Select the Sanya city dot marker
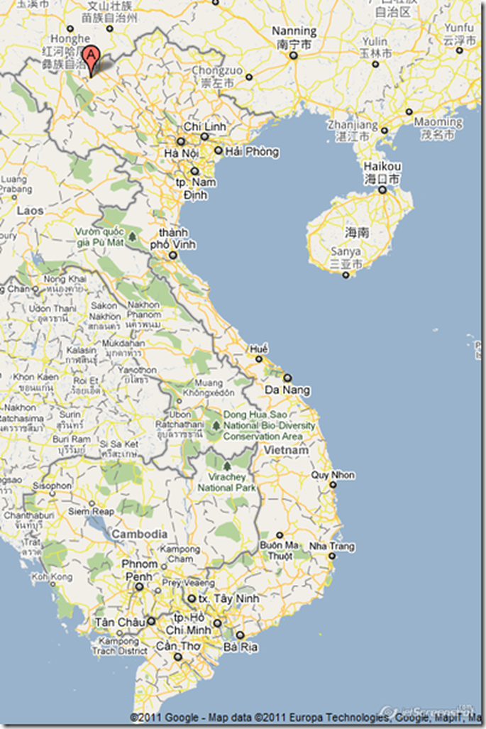The image size is (486, 729). coord(346,275)
